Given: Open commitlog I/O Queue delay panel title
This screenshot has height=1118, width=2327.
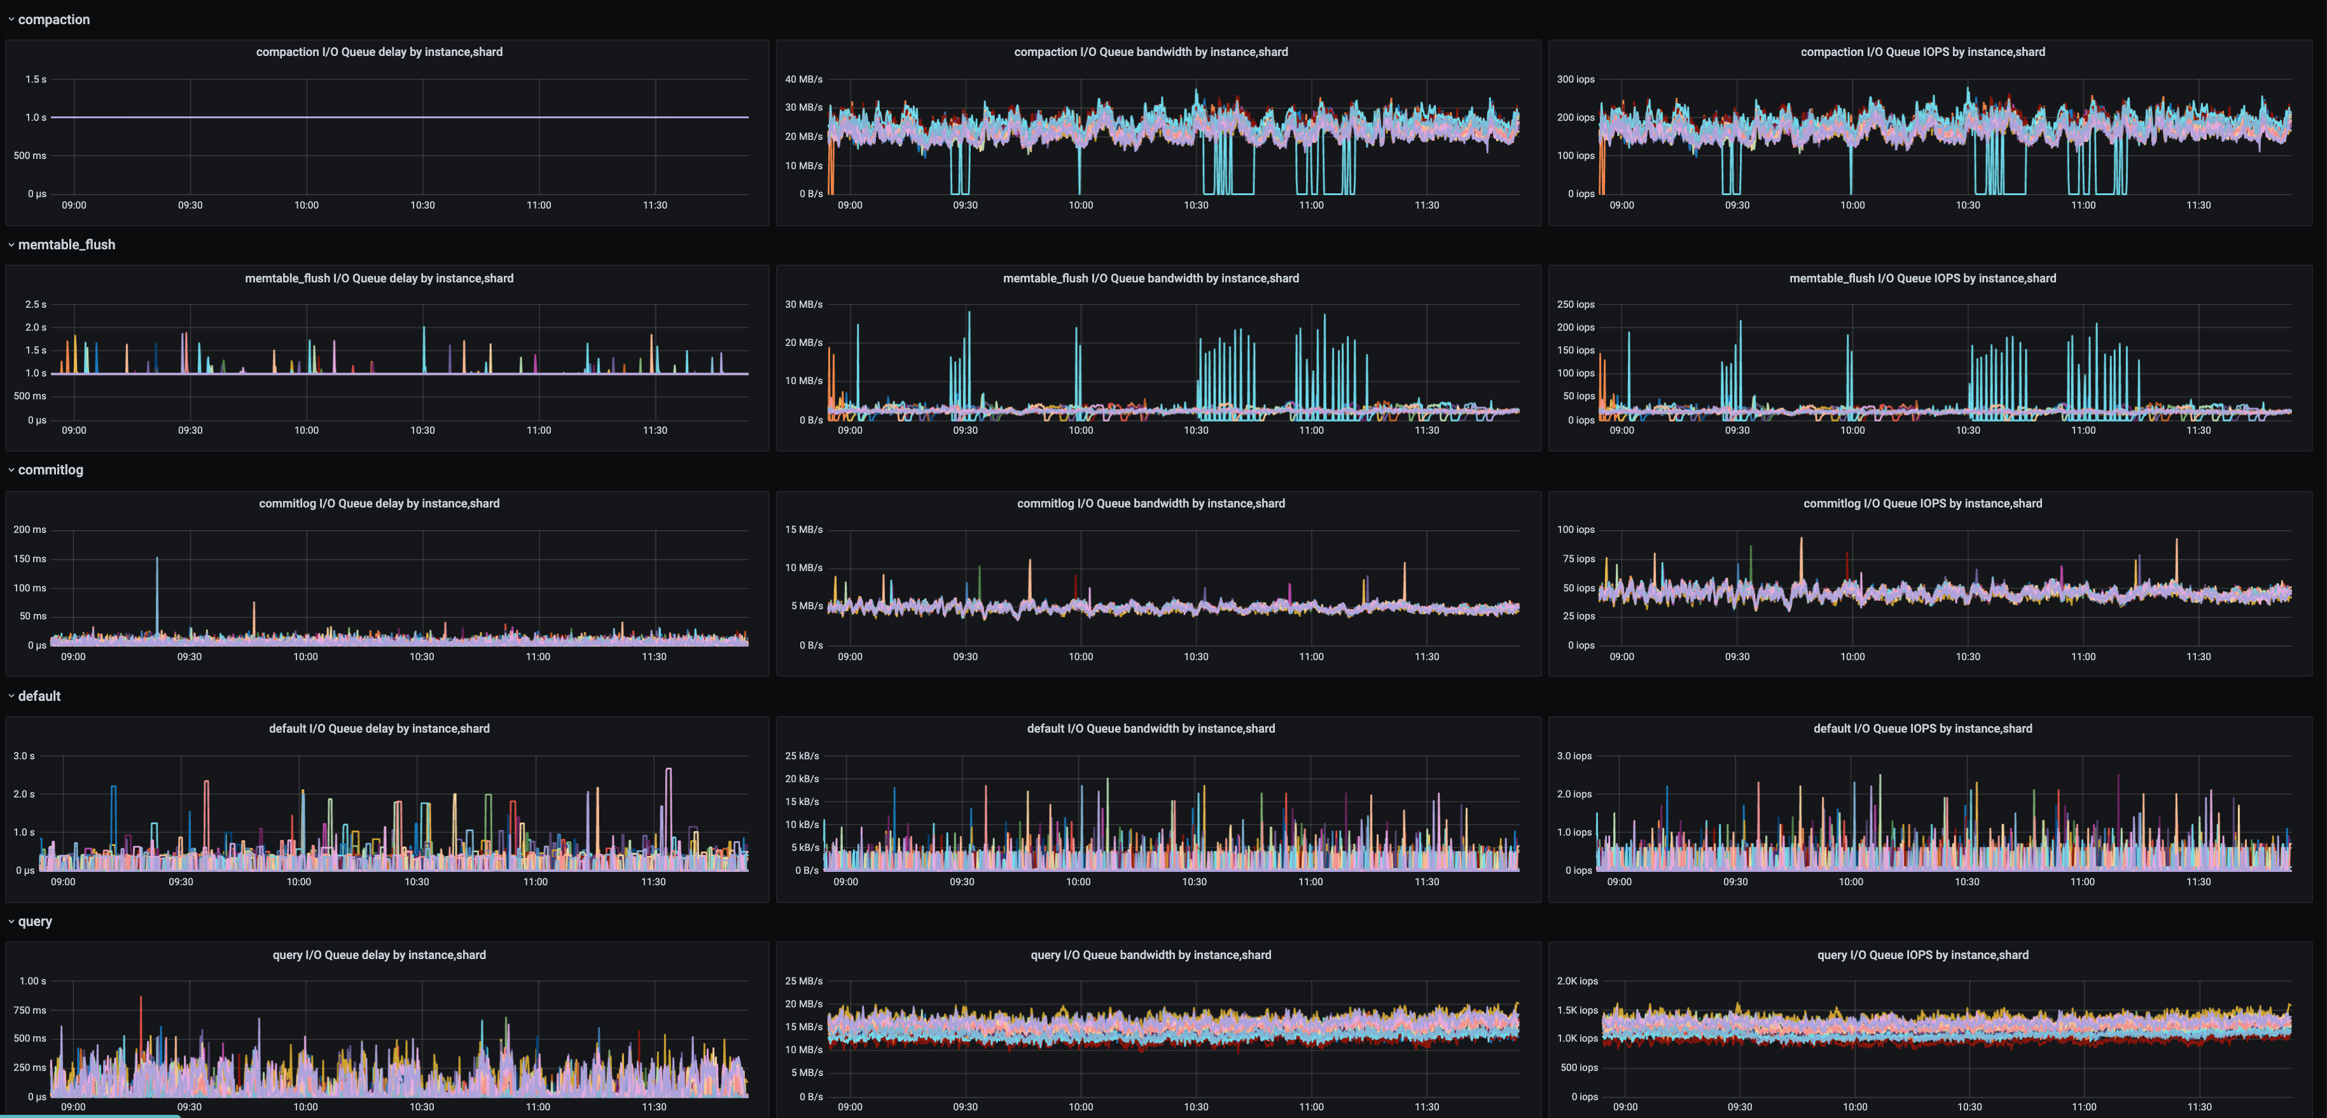Looking at the screenshot, I should pyautogui.click(x=379, y=504).
